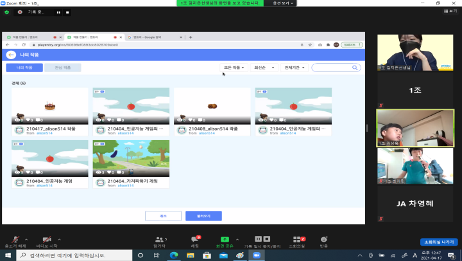
Task: Start video with the camera icon
Action: click(x=47, y=239)
